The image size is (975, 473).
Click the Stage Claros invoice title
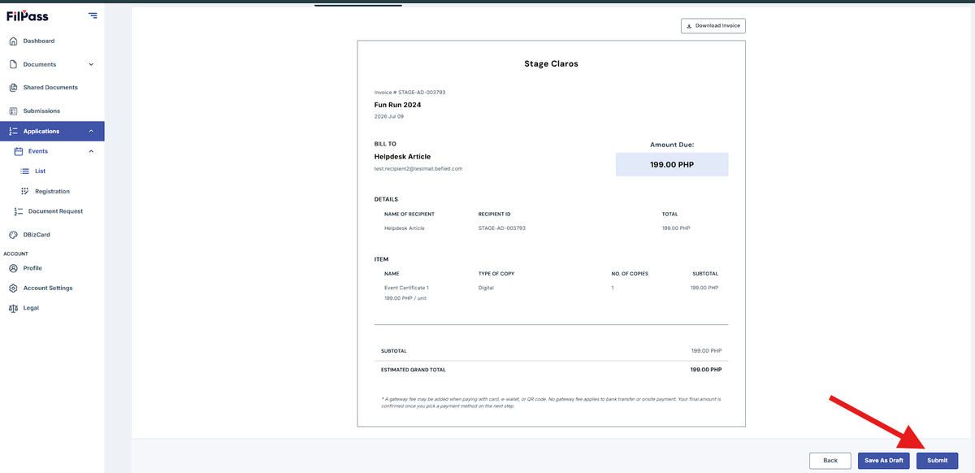[551, 63]
